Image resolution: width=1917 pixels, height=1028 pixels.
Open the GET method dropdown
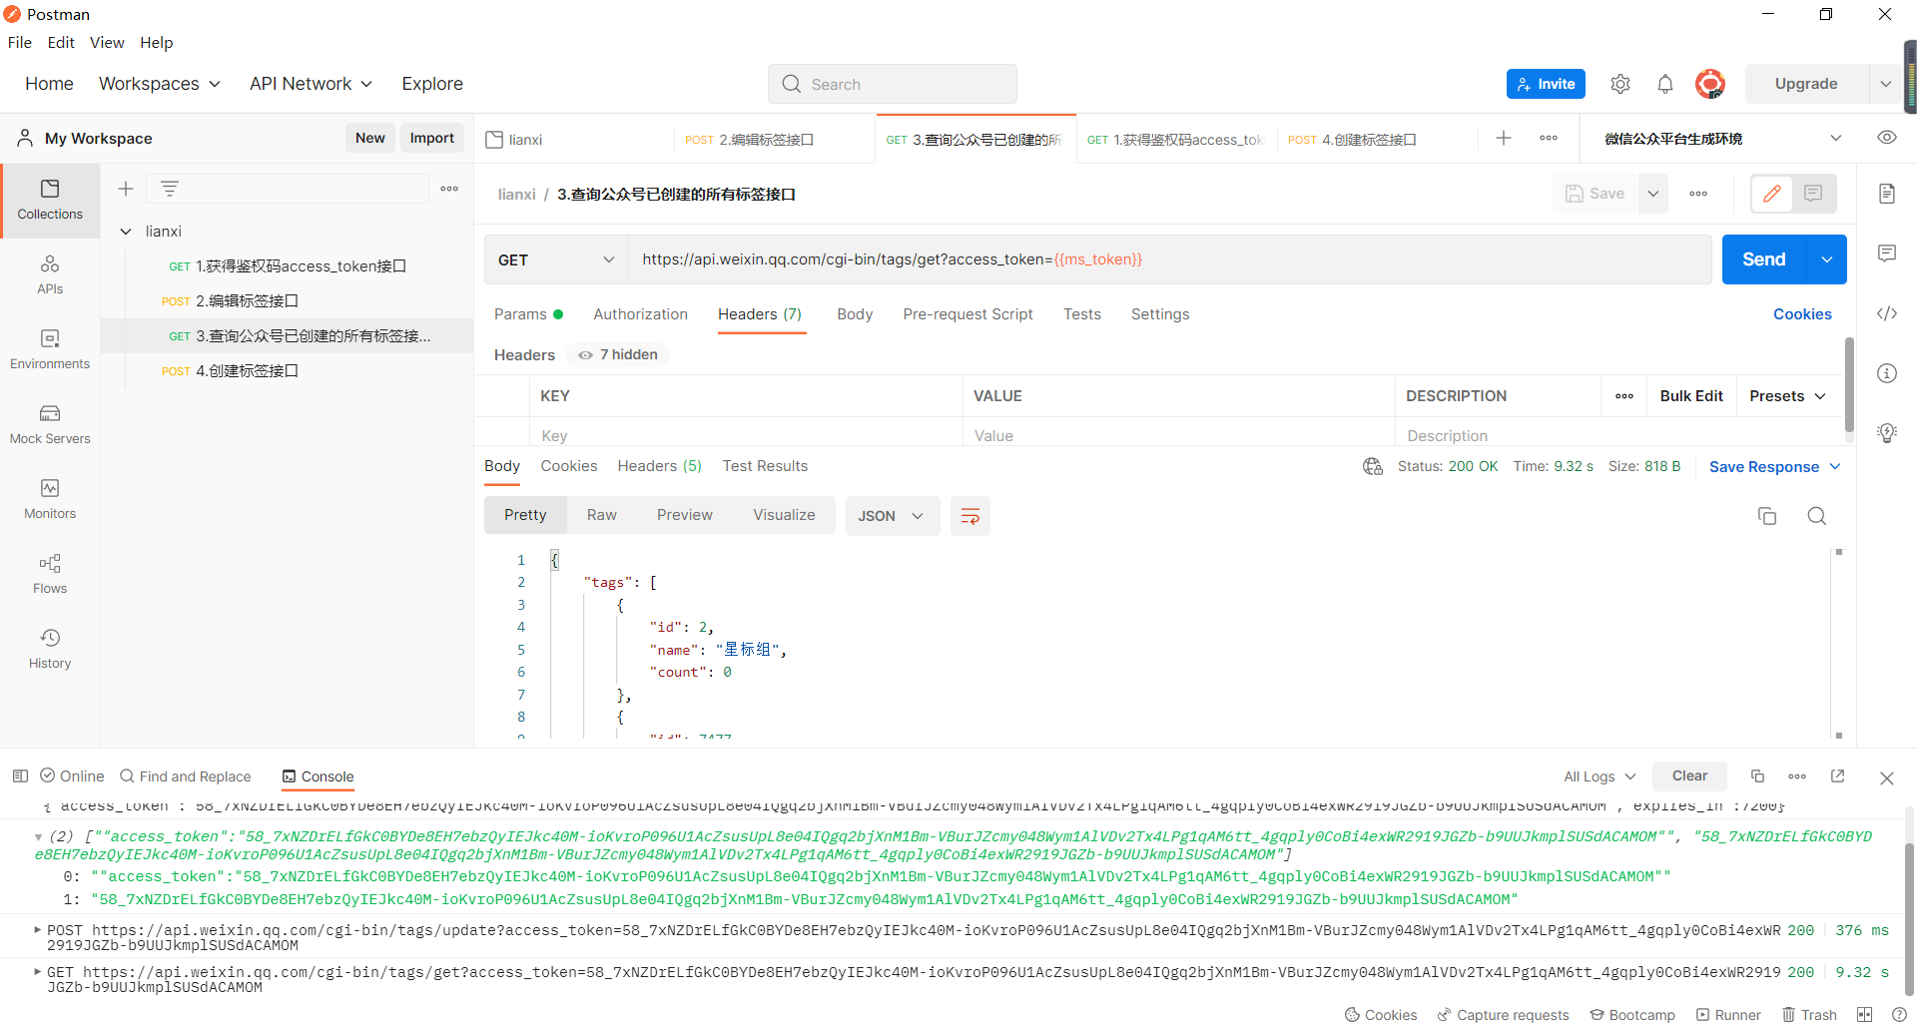[555, 259]
